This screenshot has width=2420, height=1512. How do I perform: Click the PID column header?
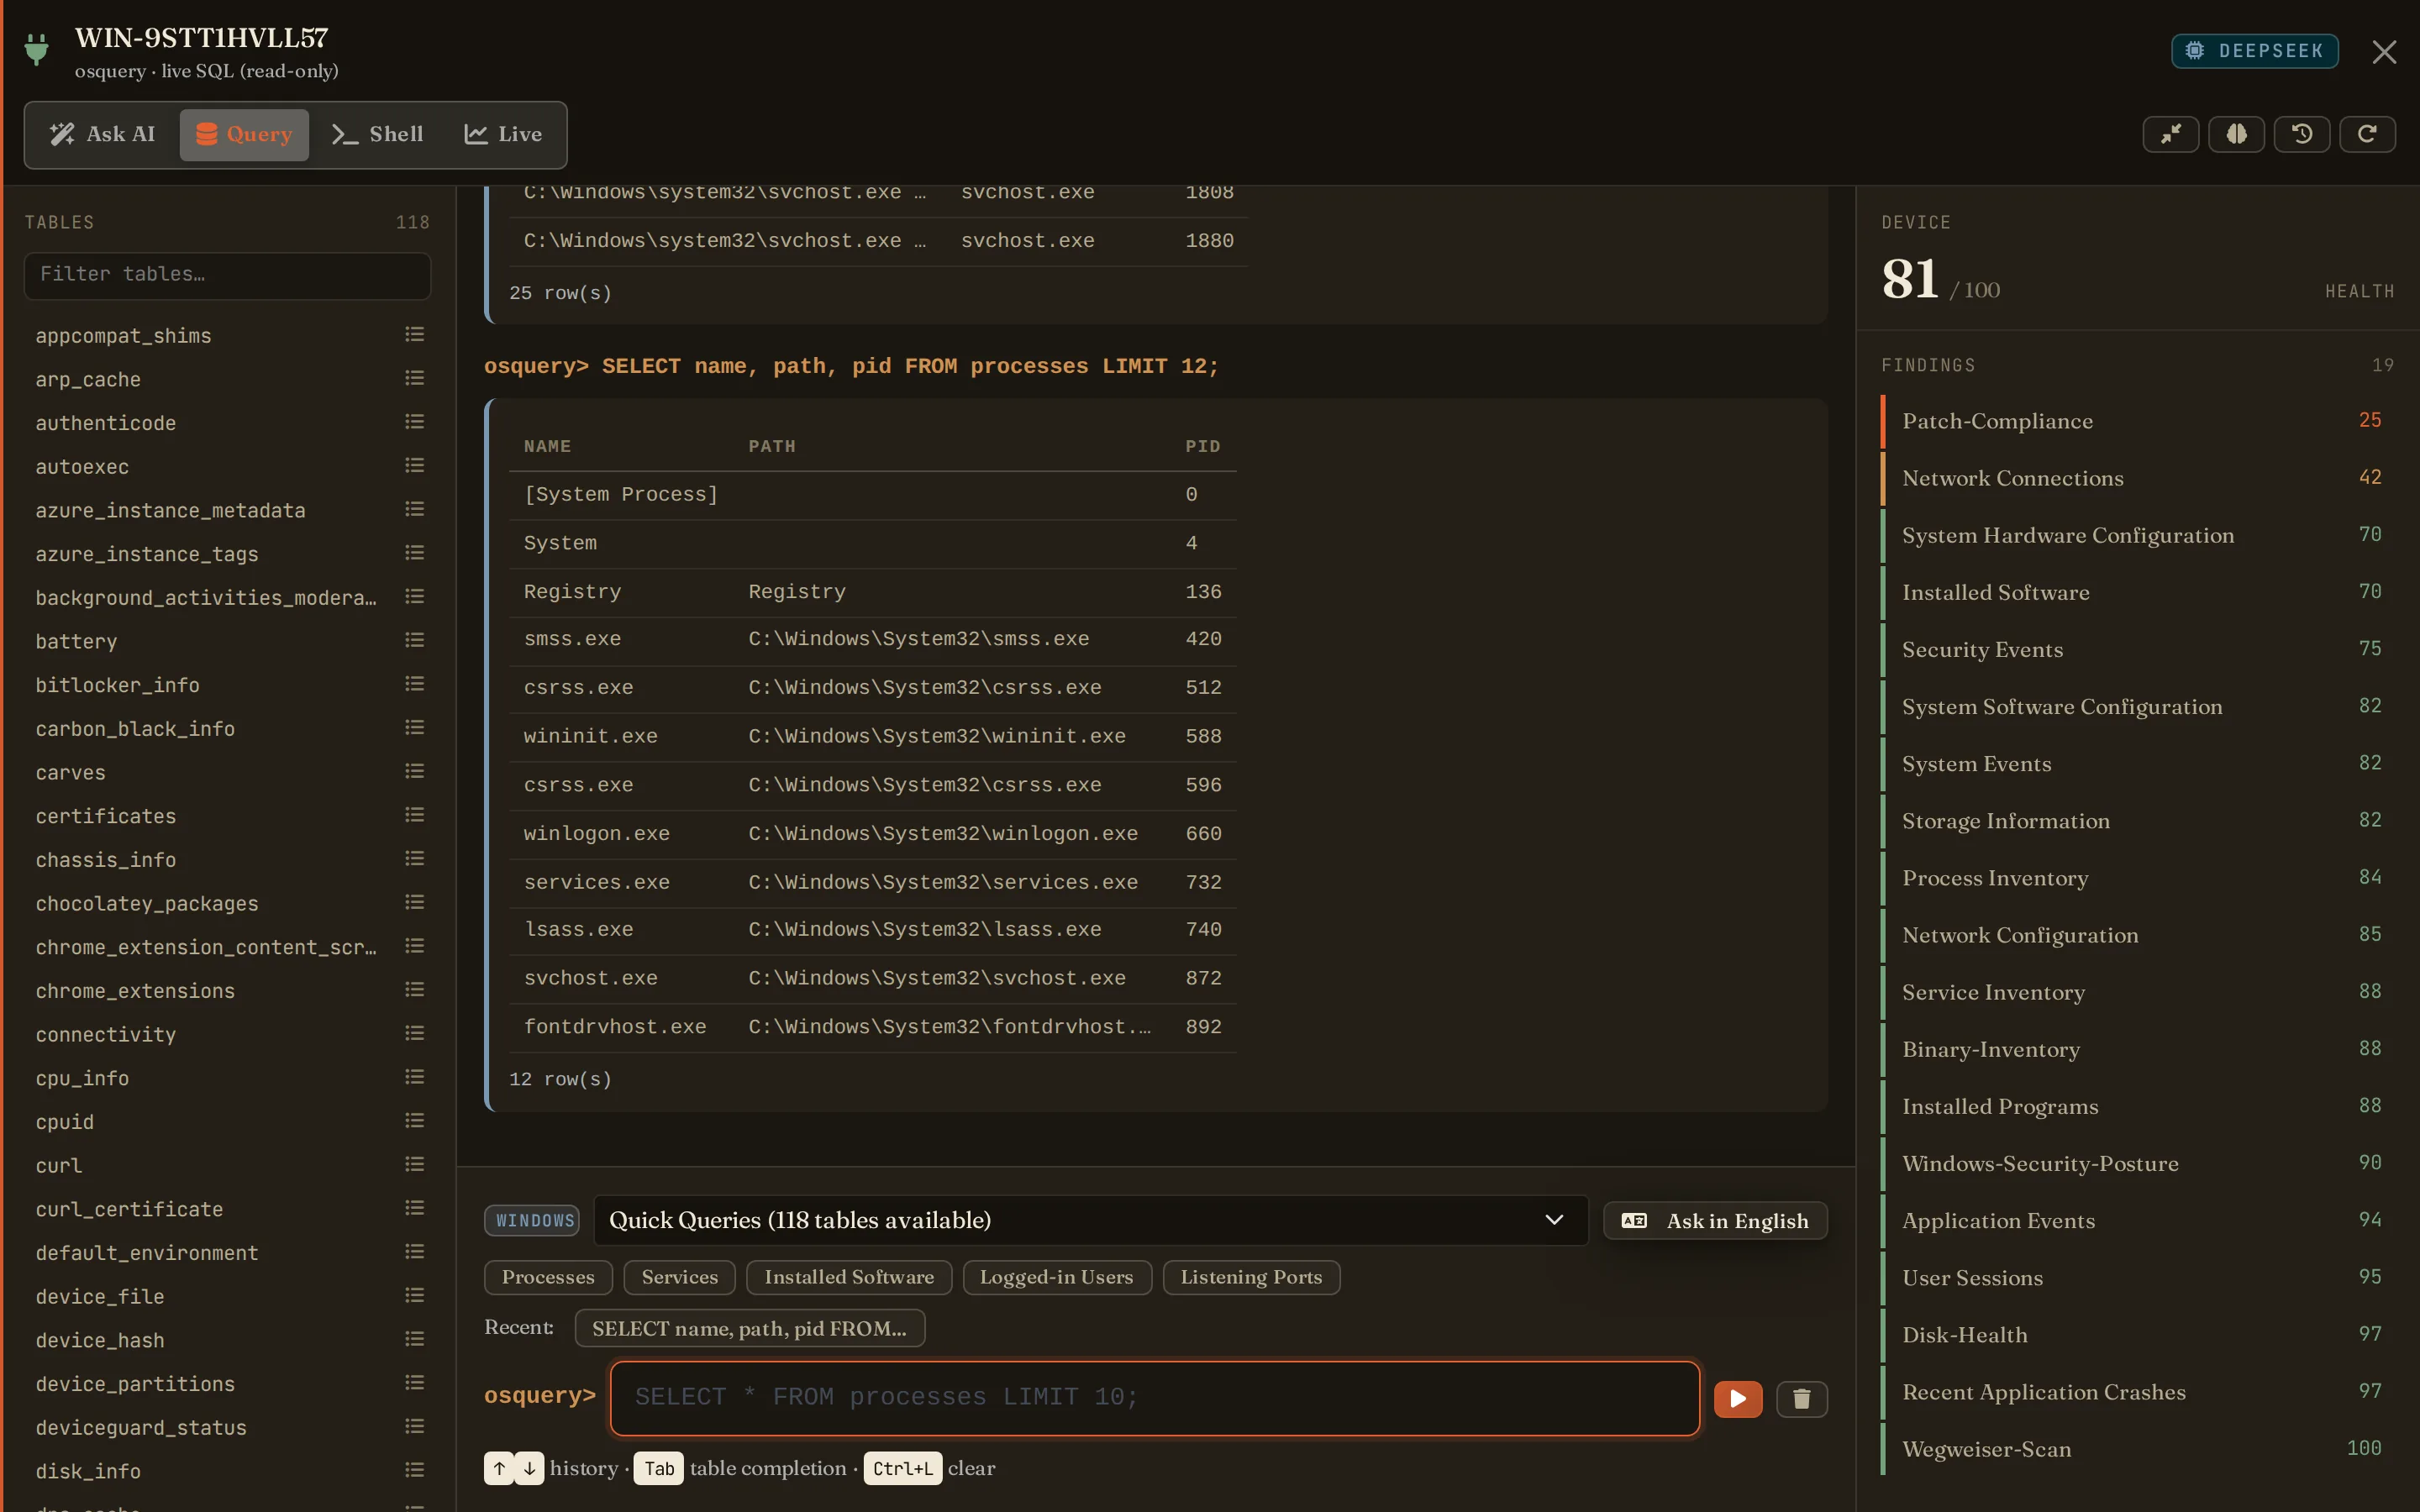point(1202,446)
